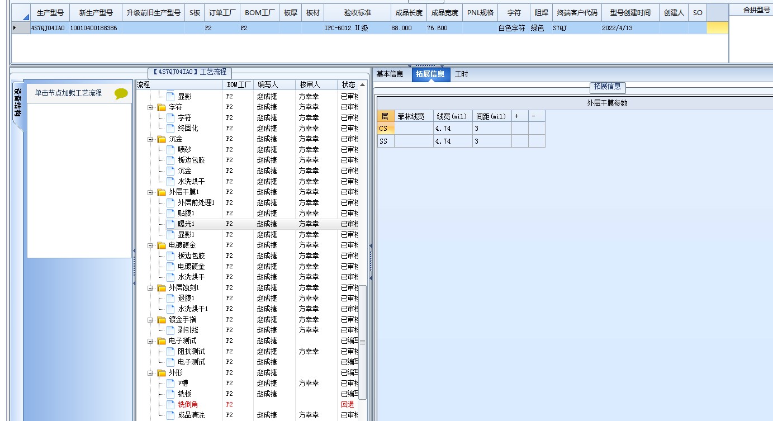Select the 电镀硬金 child step row
773x421 pixels.
pyautogui.click(x=252, y=267)
